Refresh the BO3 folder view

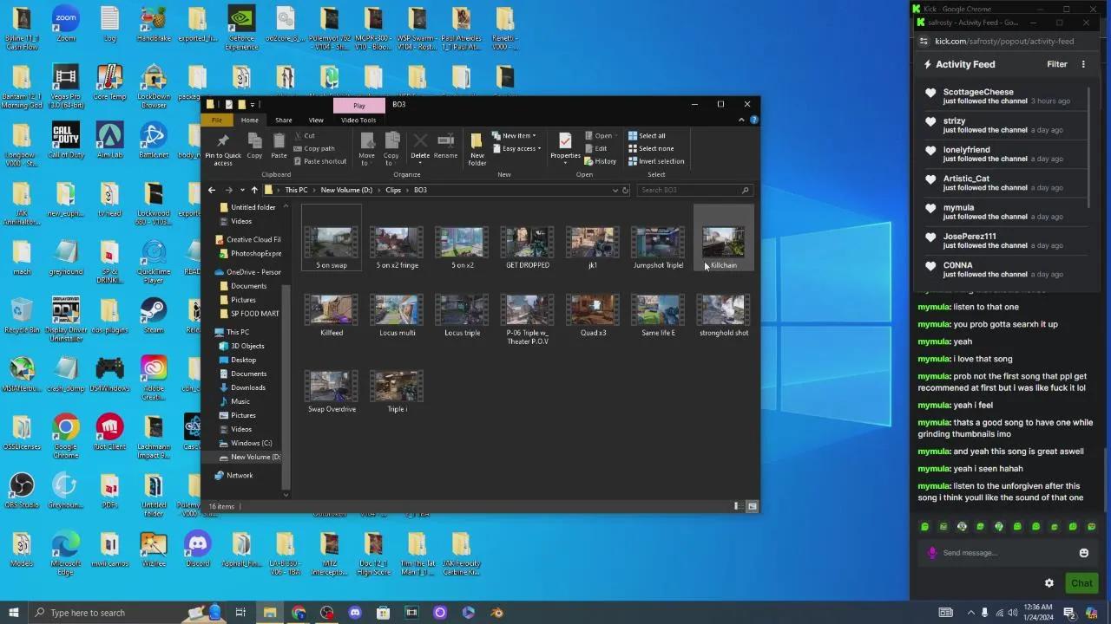tap(625, 190)
